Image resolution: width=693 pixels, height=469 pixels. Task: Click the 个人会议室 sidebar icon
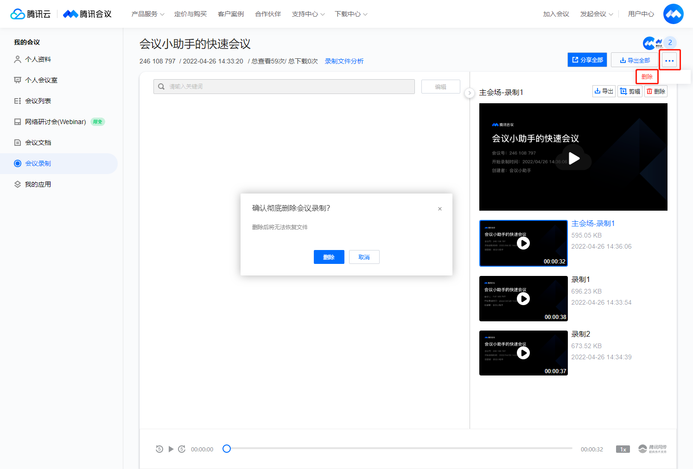18,80
